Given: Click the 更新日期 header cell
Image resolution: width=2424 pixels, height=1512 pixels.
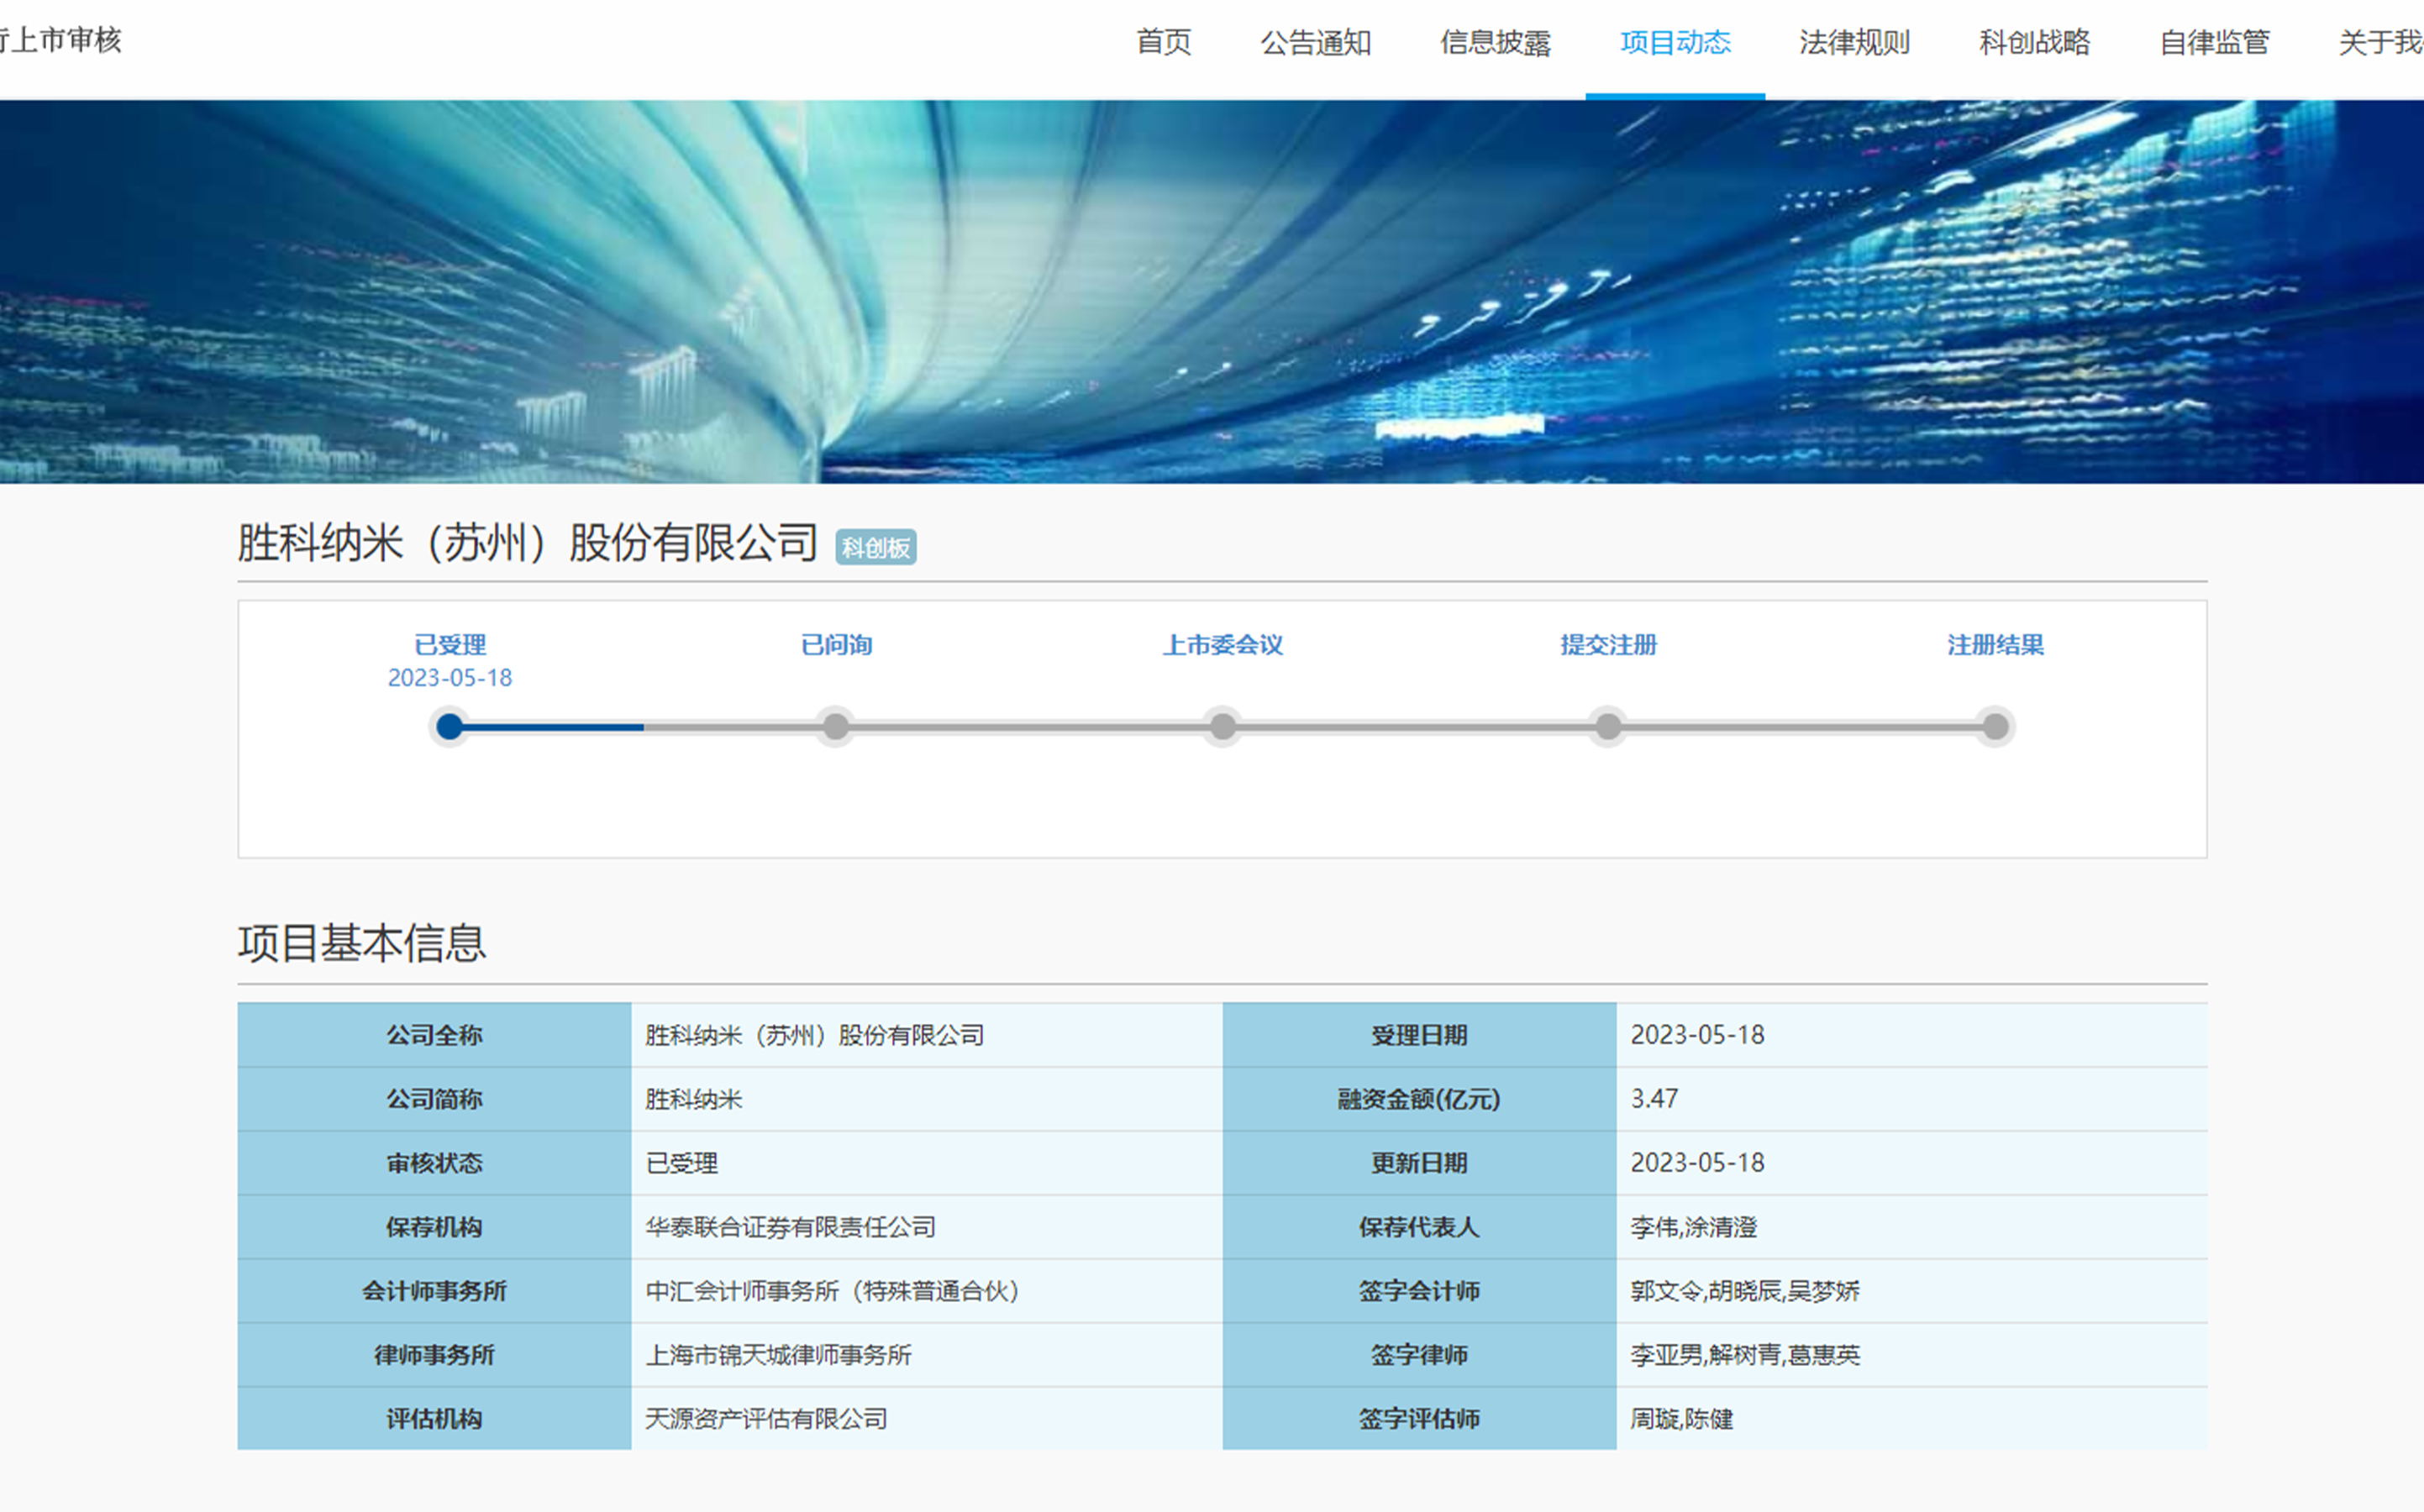Looking at the screenshot, I should click(1419, 1163).
